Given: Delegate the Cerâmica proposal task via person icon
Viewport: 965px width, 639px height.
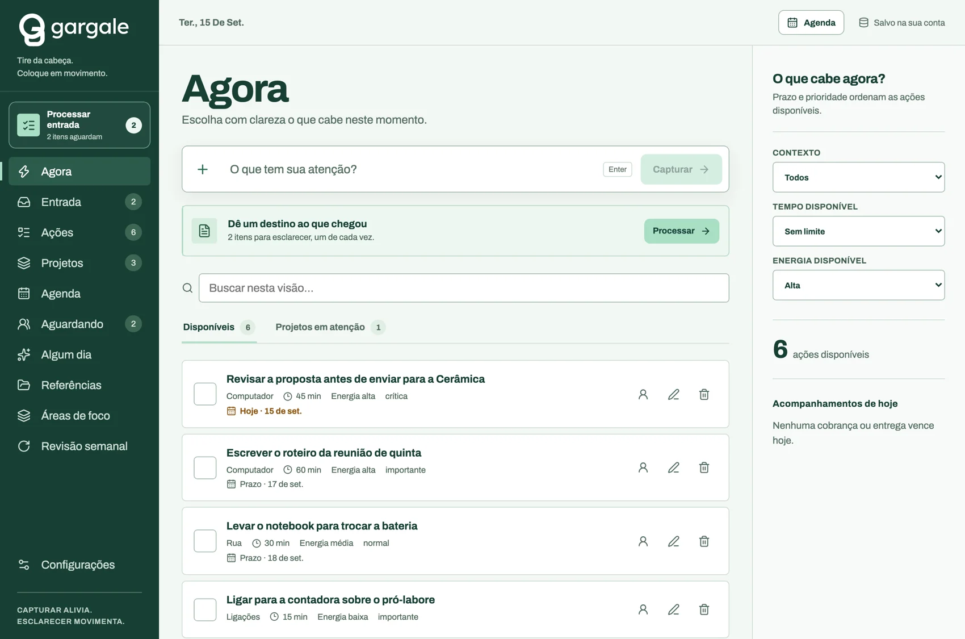Looking at the screenshot, I should click(643, 394).
